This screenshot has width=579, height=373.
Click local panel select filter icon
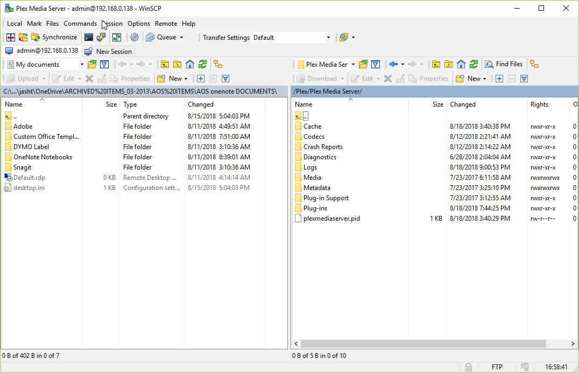(225, 78)
